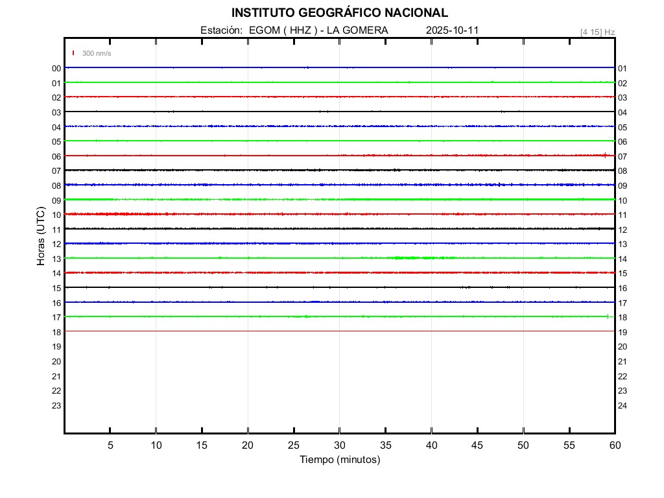
Task: Click the 5 minute tick label
Action: click(110, 445)
